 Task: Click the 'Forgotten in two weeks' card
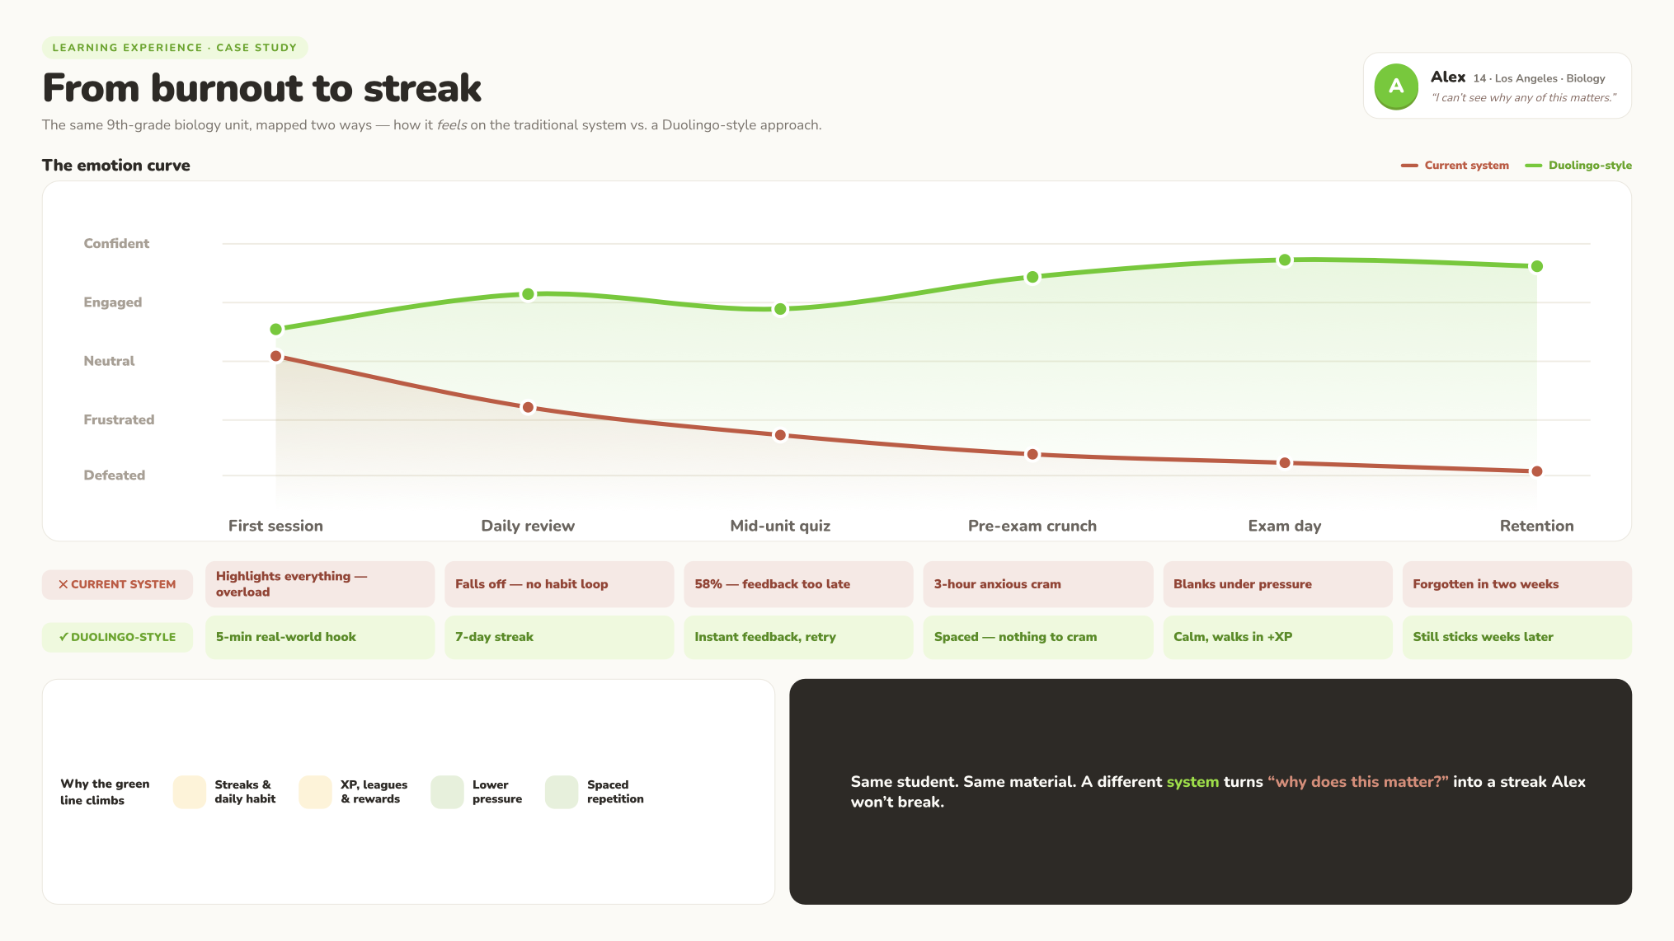[x=1517, y=584]
